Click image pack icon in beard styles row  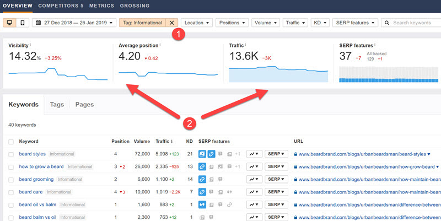tap(202, 154)
